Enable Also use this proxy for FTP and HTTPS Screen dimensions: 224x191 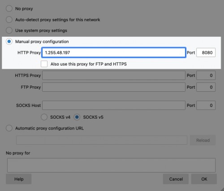click(44, 64)
